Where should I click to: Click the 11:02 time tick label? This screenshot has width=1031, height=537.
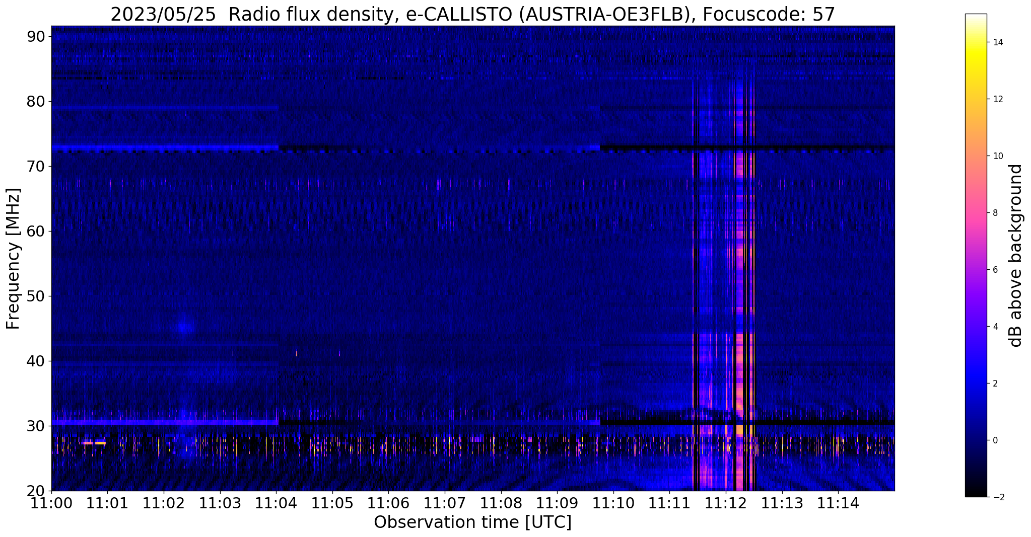(164, 503)
